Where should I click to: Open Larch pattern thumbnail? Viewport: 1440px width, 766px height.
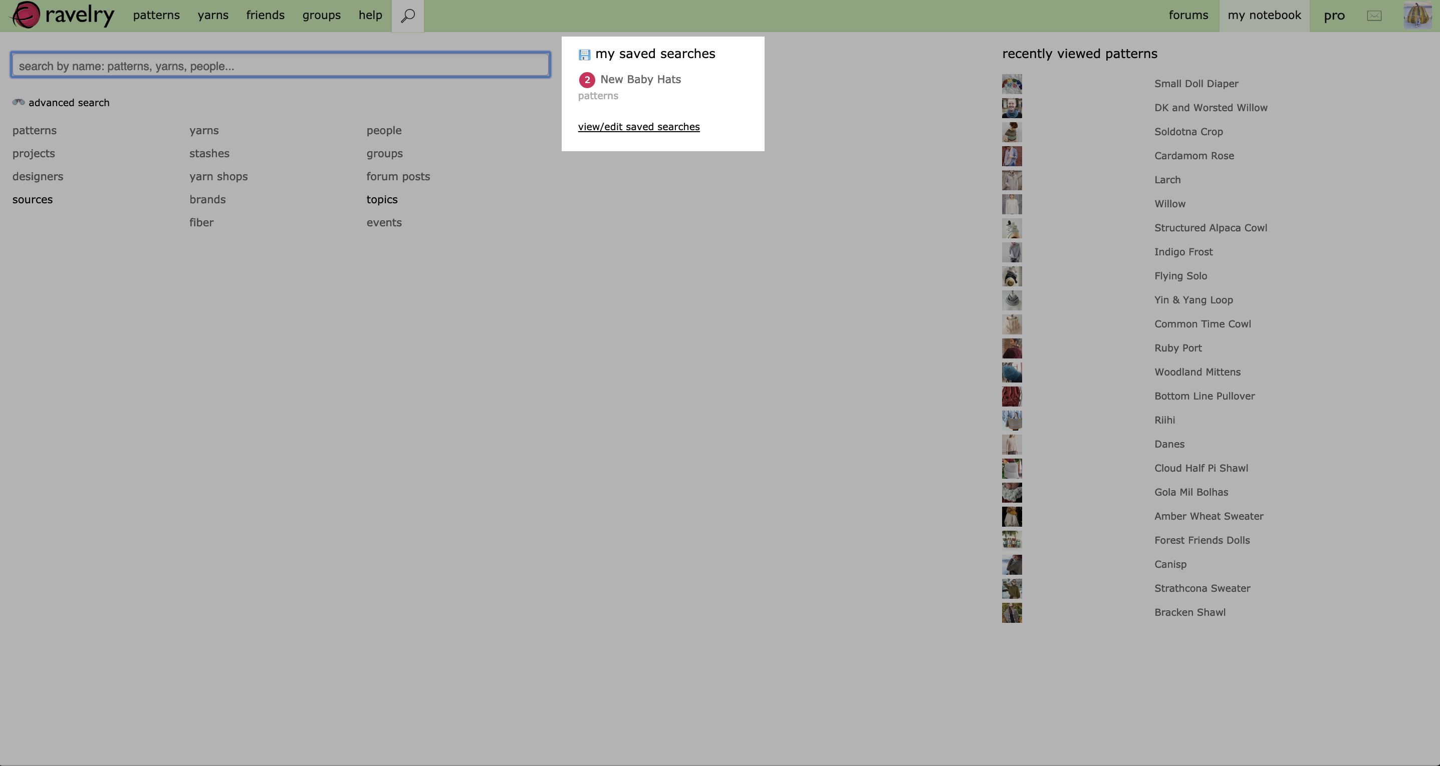point(1012,180)
